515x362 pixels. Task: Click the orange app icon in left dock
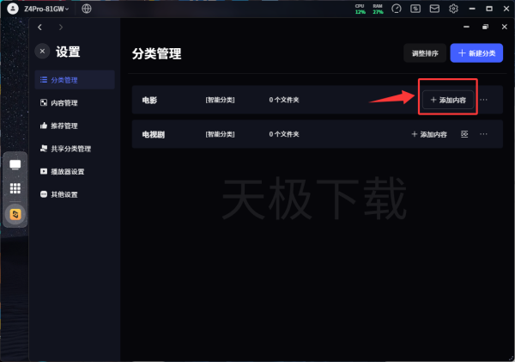click(x=15, y=213)
